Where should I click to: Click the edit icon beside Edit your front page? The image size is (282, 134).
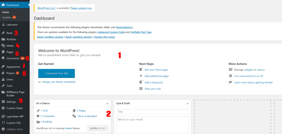[x=141, y=70]
